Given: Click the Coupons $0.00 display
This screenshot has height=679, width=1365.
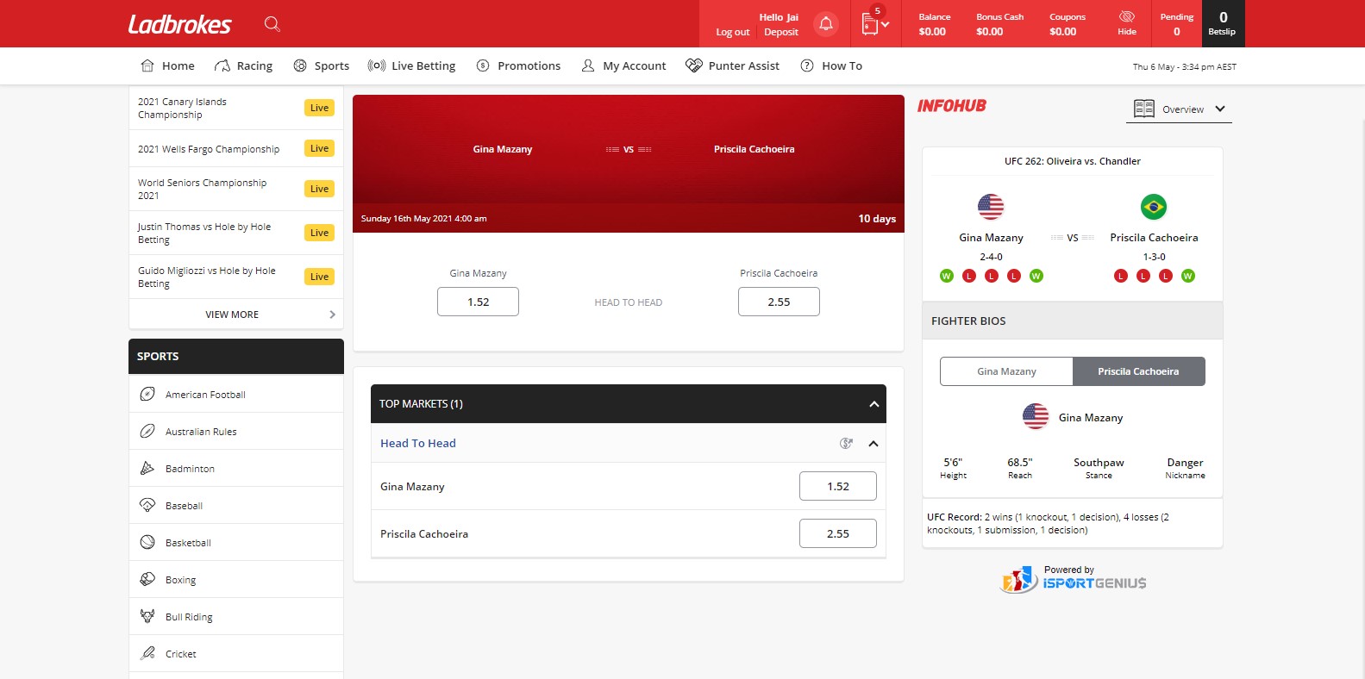Looking at the screenshot, I should coord(1067,24).
